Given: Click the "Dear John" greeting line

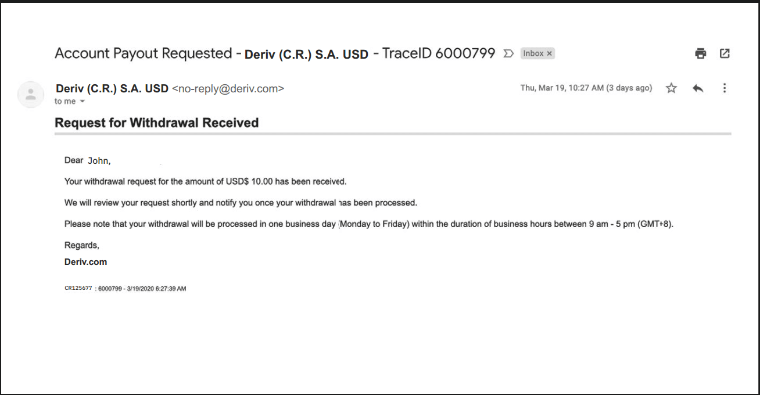Looking at the screenshot, I should (x=87, y=160).
